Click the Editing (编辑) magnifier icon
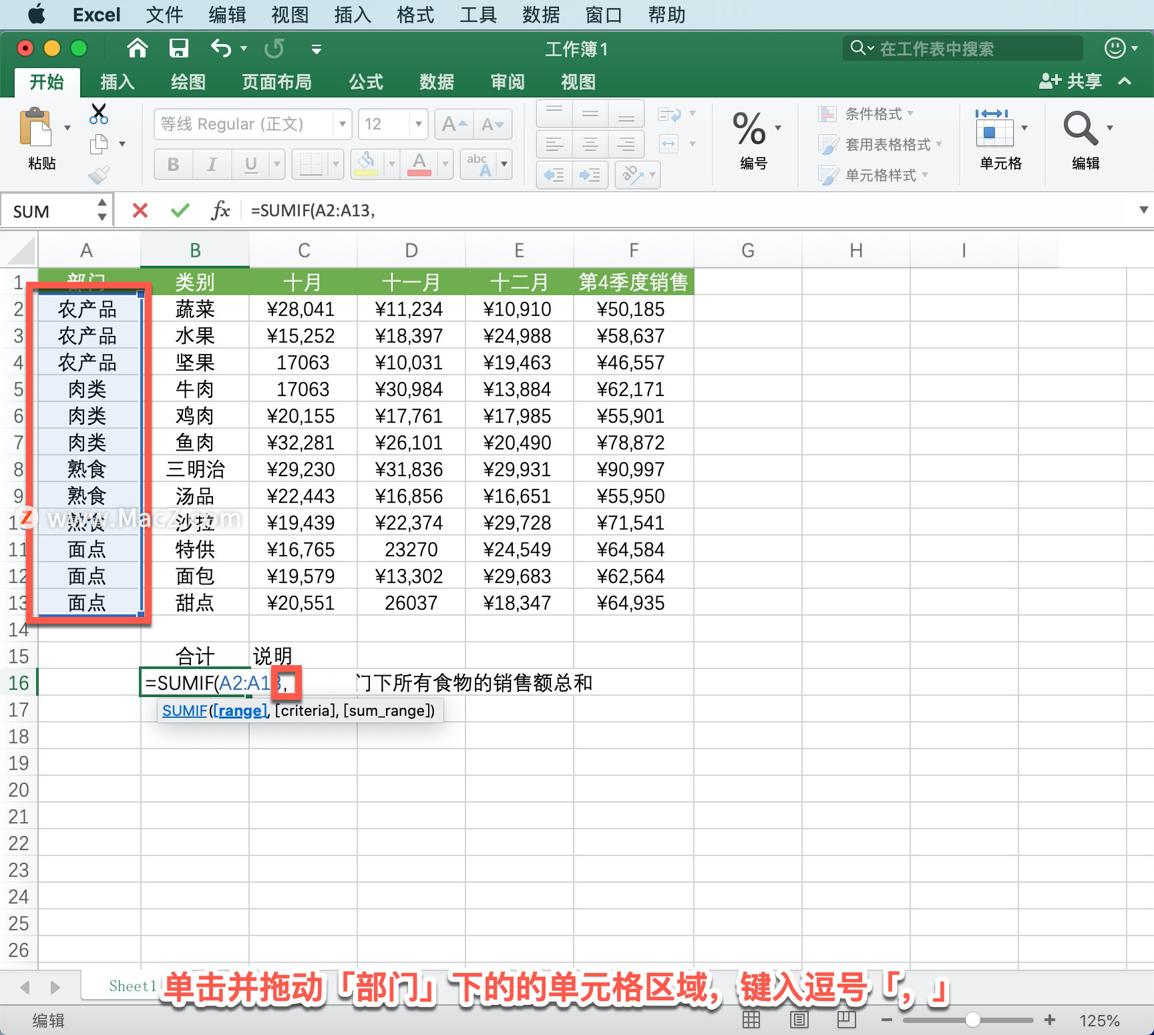 pyautogui.click(x=1081, y=128)
